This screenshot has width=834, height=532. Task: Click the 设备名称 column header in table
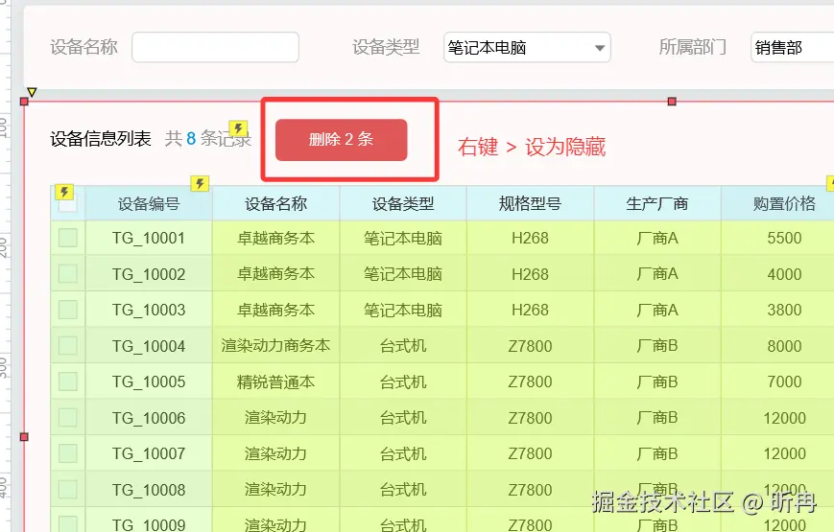276,203
